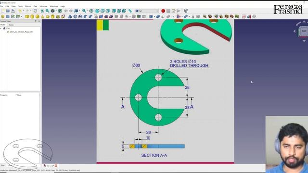Click the Fit selection magnifier icon
This screenshot has height=173, width=308.
tap(47, 11)
